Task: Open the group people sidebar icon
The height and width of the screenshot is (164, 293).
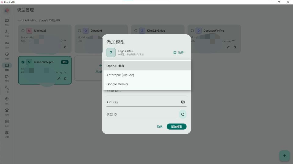Action: 7,43
